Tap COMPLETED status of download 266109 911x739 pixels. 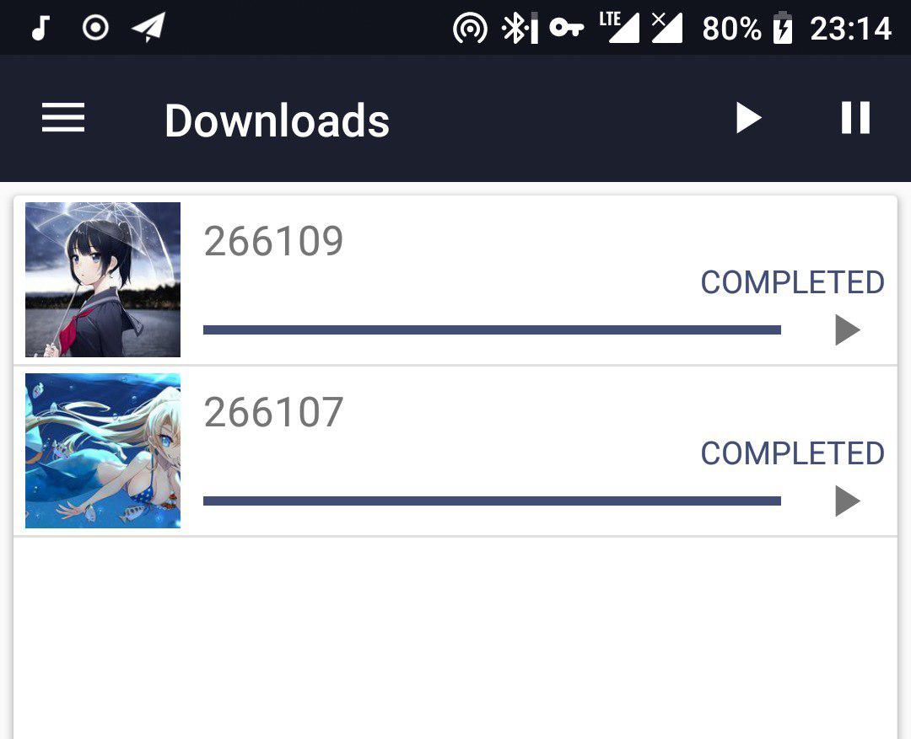[792, 282]
